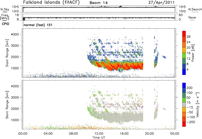
Task: Click the 'Velocity [m s-1]' color bar label
Action: point(197,105)
